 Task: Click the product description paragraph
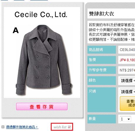(112, 32)
